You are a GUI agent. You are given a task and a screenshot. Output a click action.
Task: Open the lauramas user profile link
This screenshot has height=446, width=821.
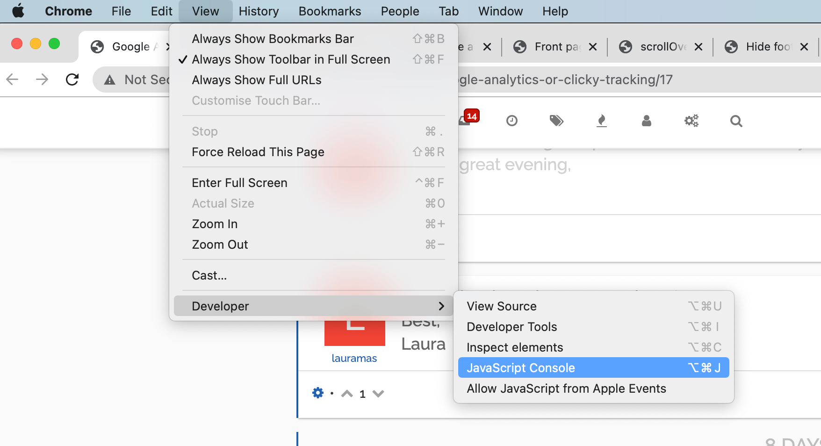point(354,358)
